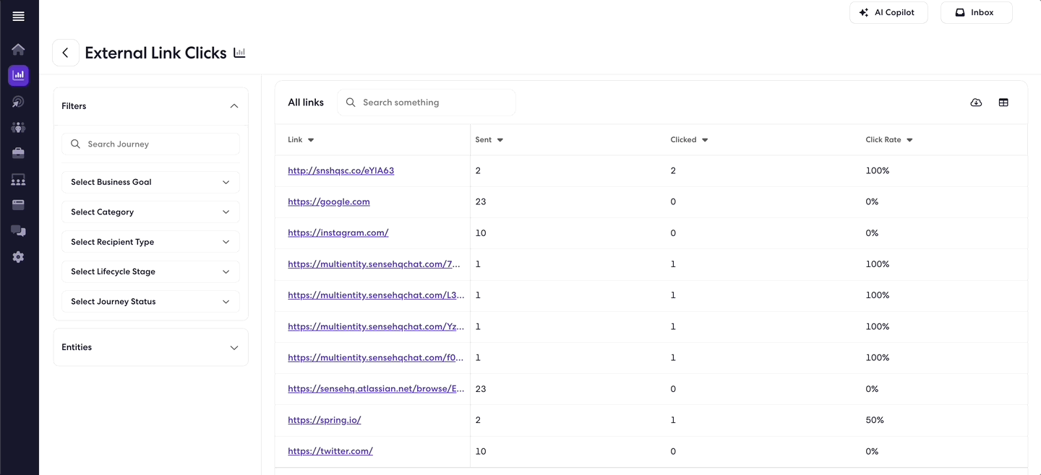Open the column layout table icon

[x=1003, y=103]
